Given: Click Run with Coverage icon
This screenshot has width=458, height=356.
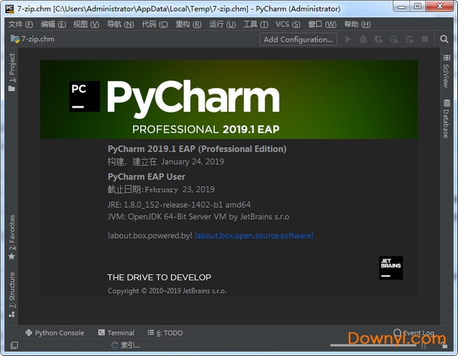Looking at the screenshot, I should tap(379, 39).
